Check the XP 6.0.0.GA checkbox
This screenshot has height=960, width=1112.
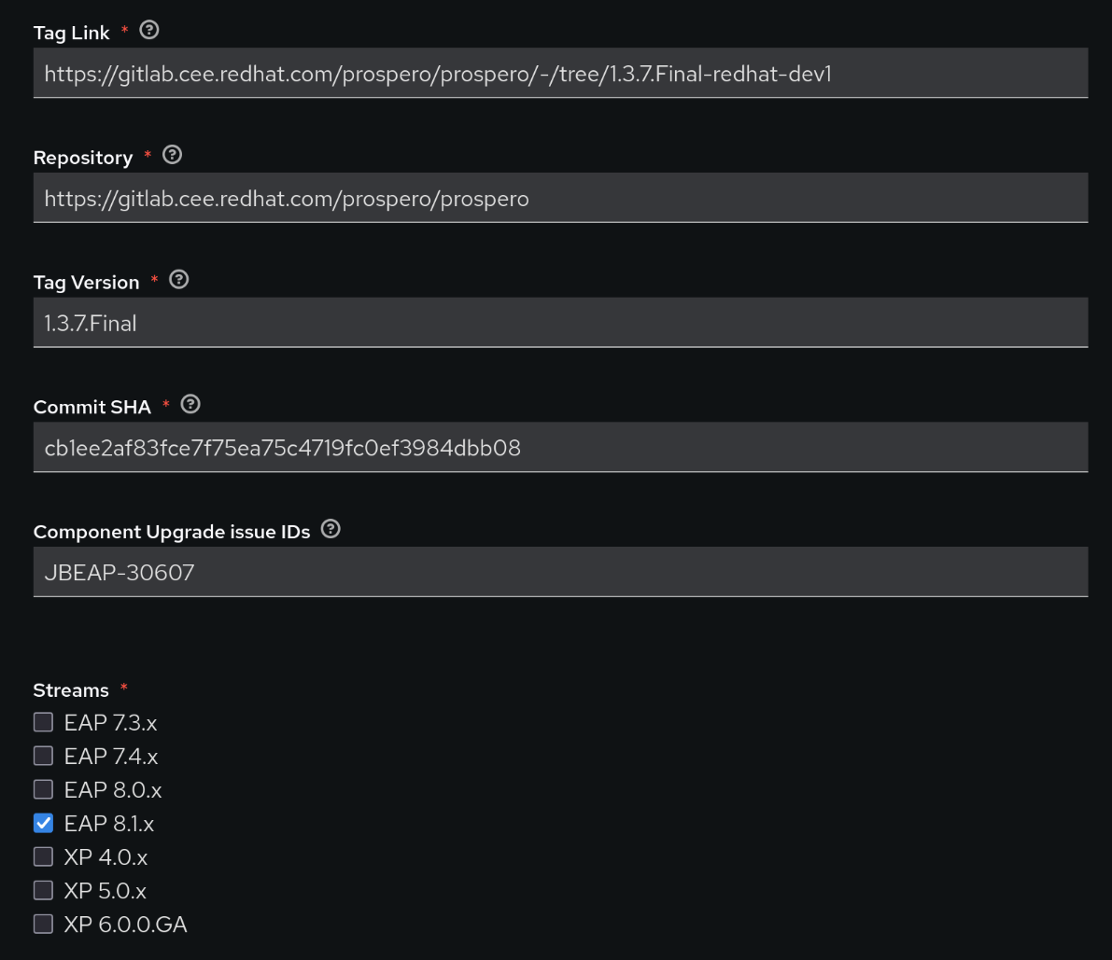click(x=43, y=924)
